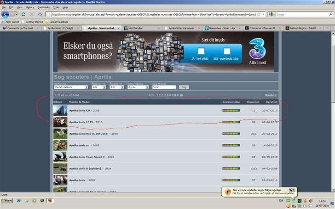Click the "Søg Model" text field
This screenshot has width=335, height=209.
pos(164,87)
